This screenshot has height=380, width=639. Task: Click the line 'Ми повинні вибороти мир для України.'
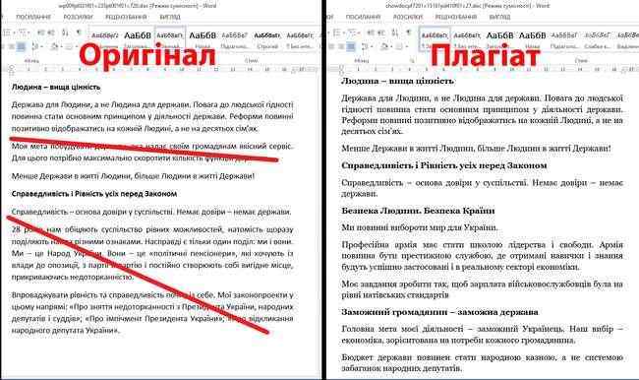[x=420, y=227]
